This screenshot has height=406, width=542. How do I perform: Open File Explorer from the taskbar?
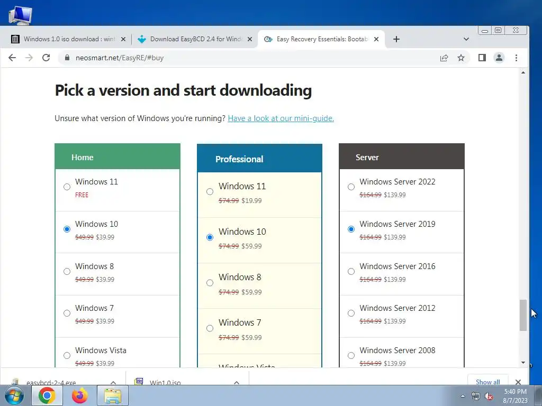113,395
